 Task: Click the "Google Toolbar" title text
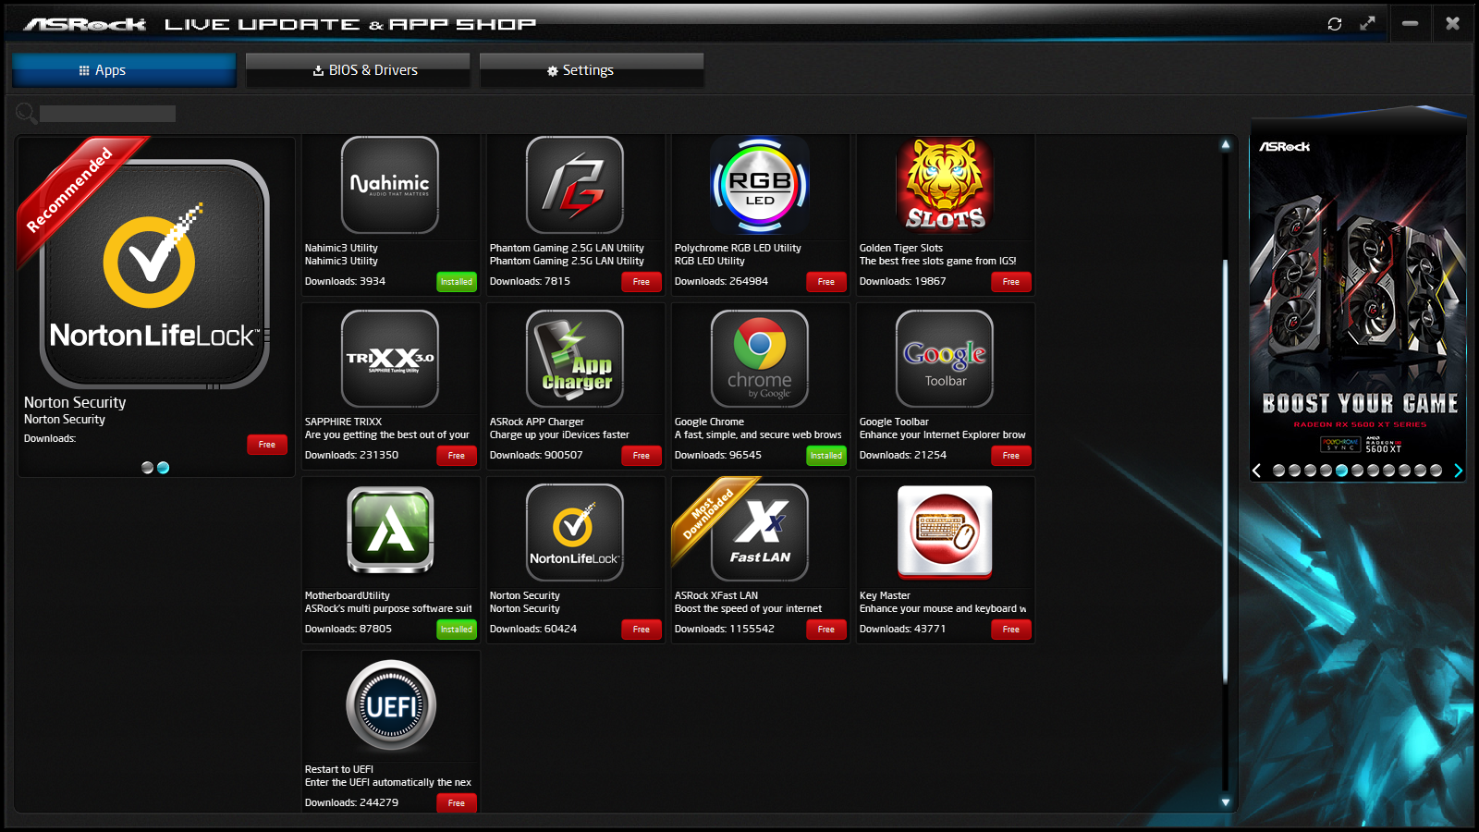pos(894,422)
